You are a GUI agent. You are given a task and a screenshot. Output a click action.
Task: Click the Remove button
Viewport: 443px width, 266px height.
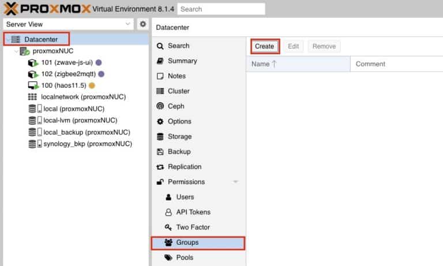324,46
